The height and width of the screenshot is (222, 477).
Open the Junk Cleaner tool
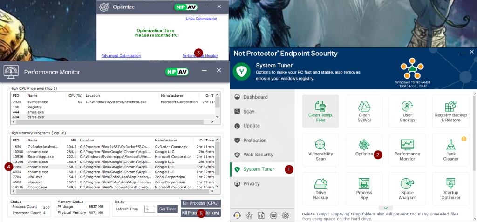tap(450, 149)
